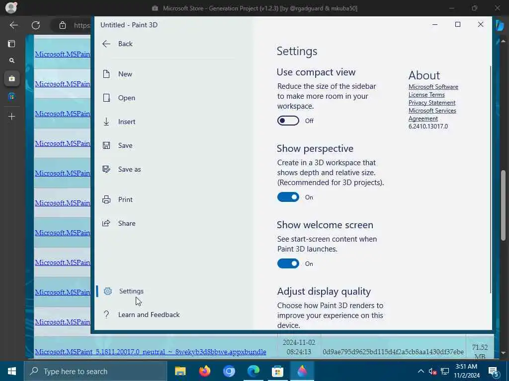Image resolution: width=509 pixels, height=381 pixels.
Task: Turn on Use compact view toggle
Action: [x=288, y=121]
